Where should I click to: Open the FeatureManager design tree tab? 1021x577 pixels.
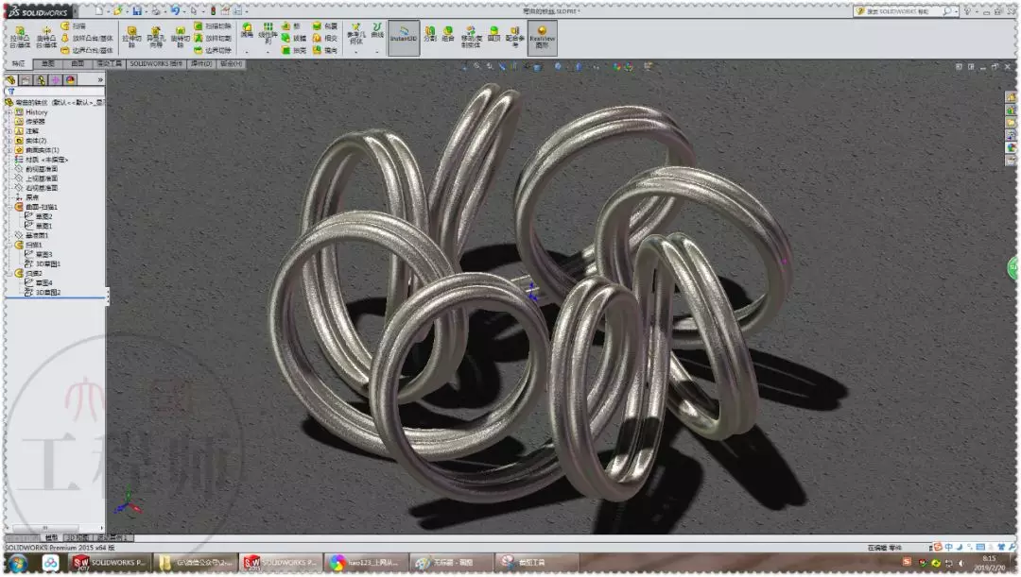pos(11,80)
